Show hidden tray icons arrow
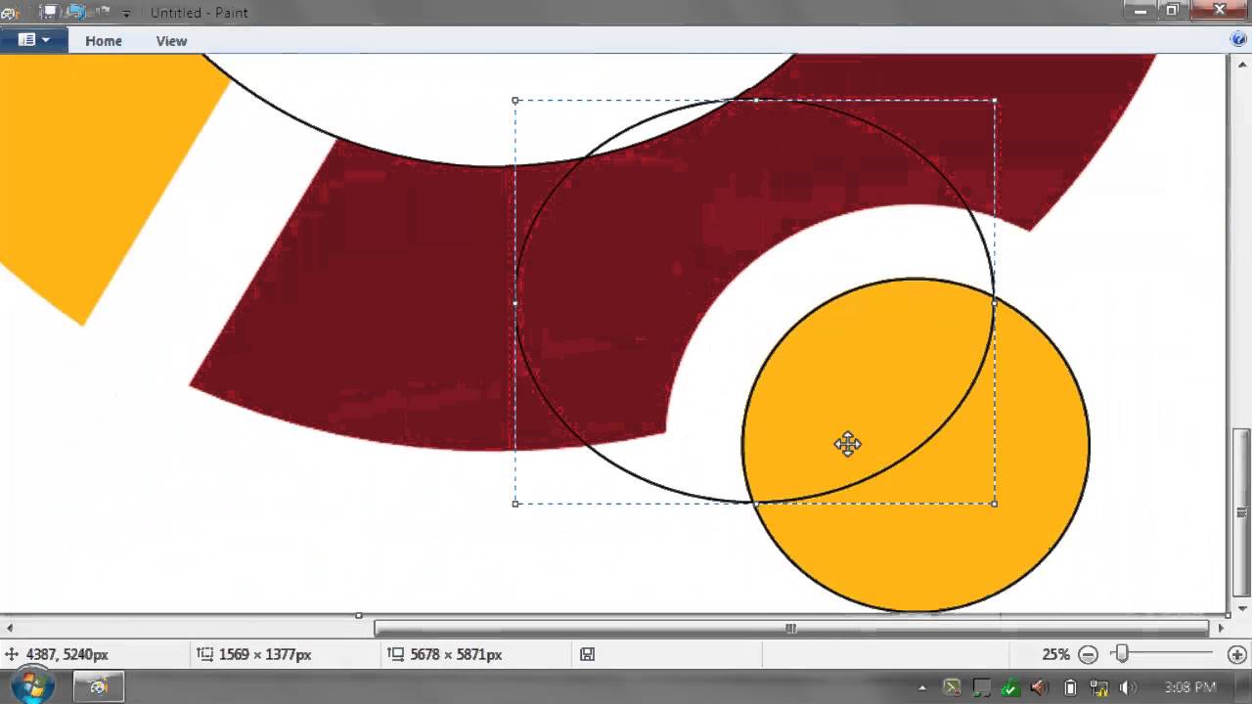This screenshot has width=1252, height=704. pyautogui.click(x=921, y=687)
